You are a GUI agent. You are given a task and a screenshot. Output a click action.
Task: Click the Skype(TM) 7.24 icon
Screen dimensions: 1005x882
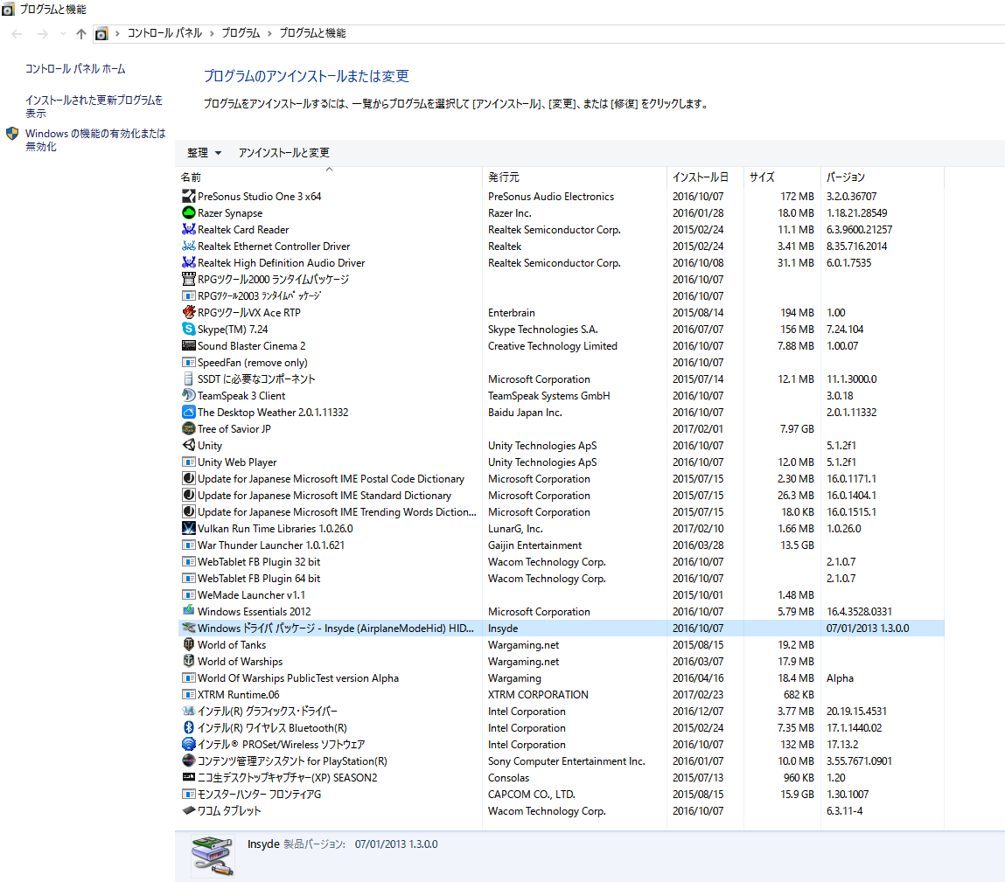pyautogui.click(x=188, y=330)
